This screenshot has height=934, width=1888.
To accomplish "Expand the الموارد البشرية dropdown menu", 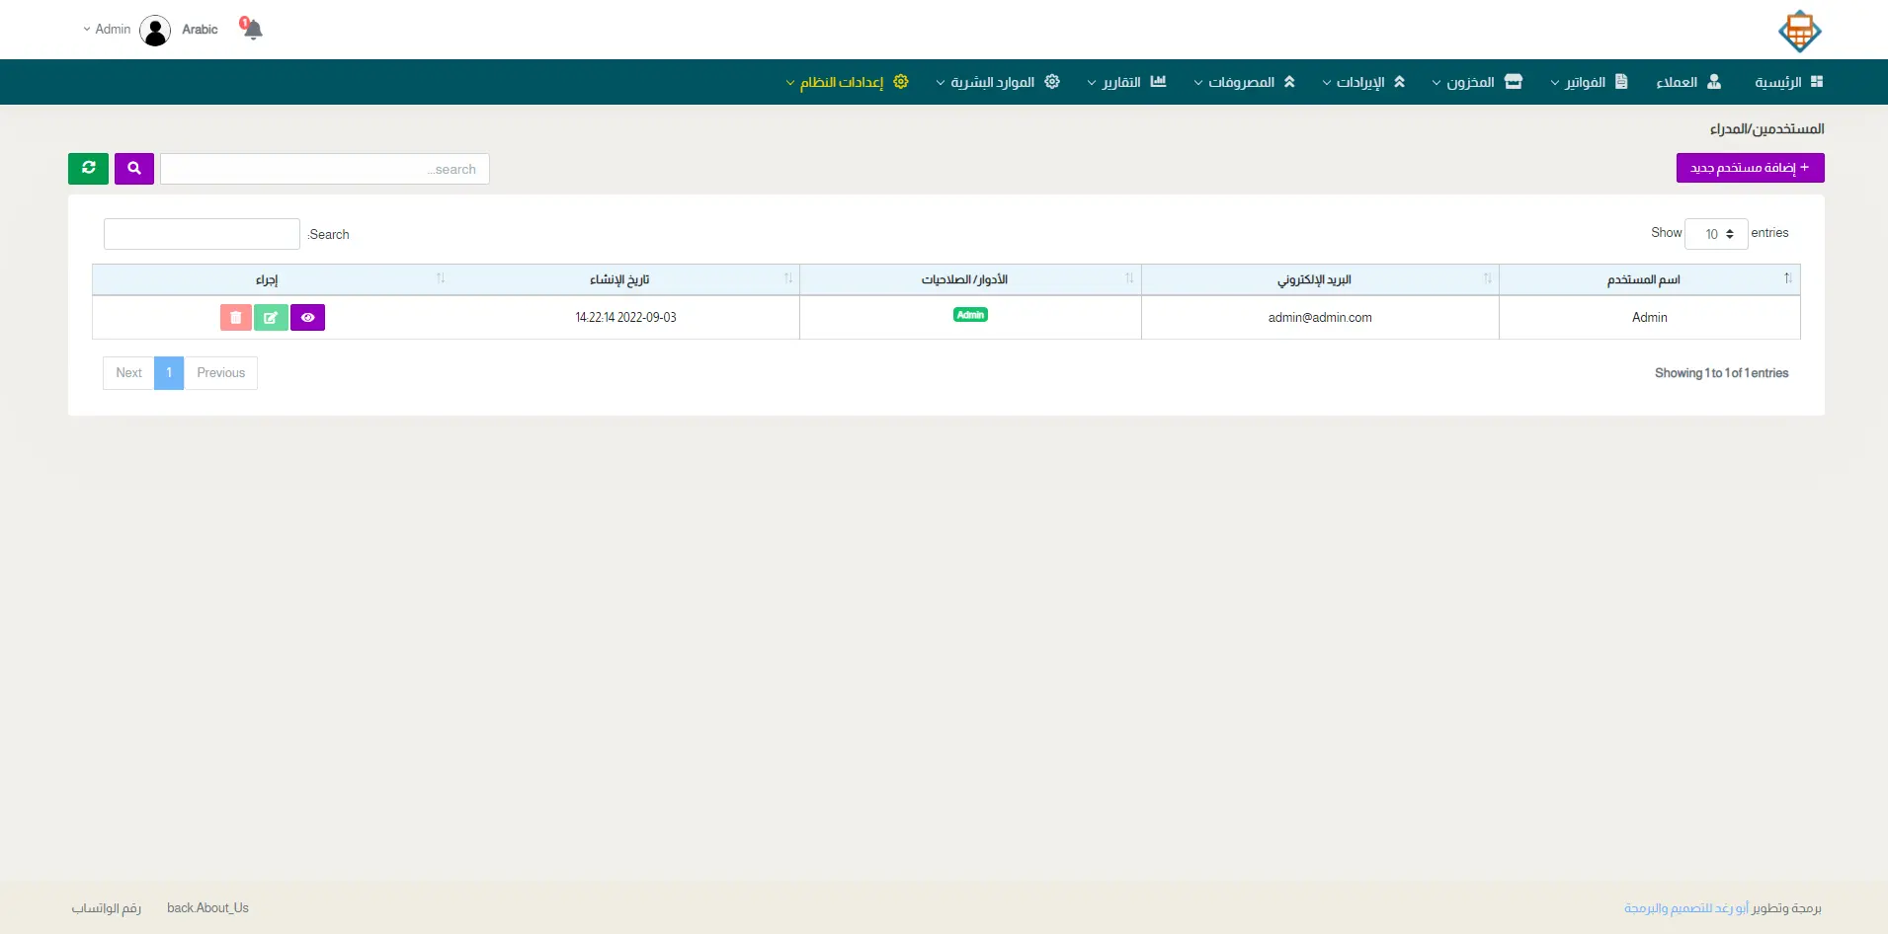I will pos(997,82).
